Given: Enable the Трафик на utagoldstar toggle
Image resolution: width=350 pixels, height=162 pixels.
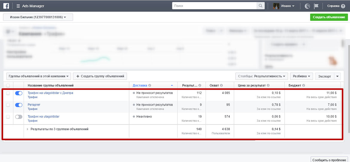Looking at the screenshot, I should tap(19, 117).
